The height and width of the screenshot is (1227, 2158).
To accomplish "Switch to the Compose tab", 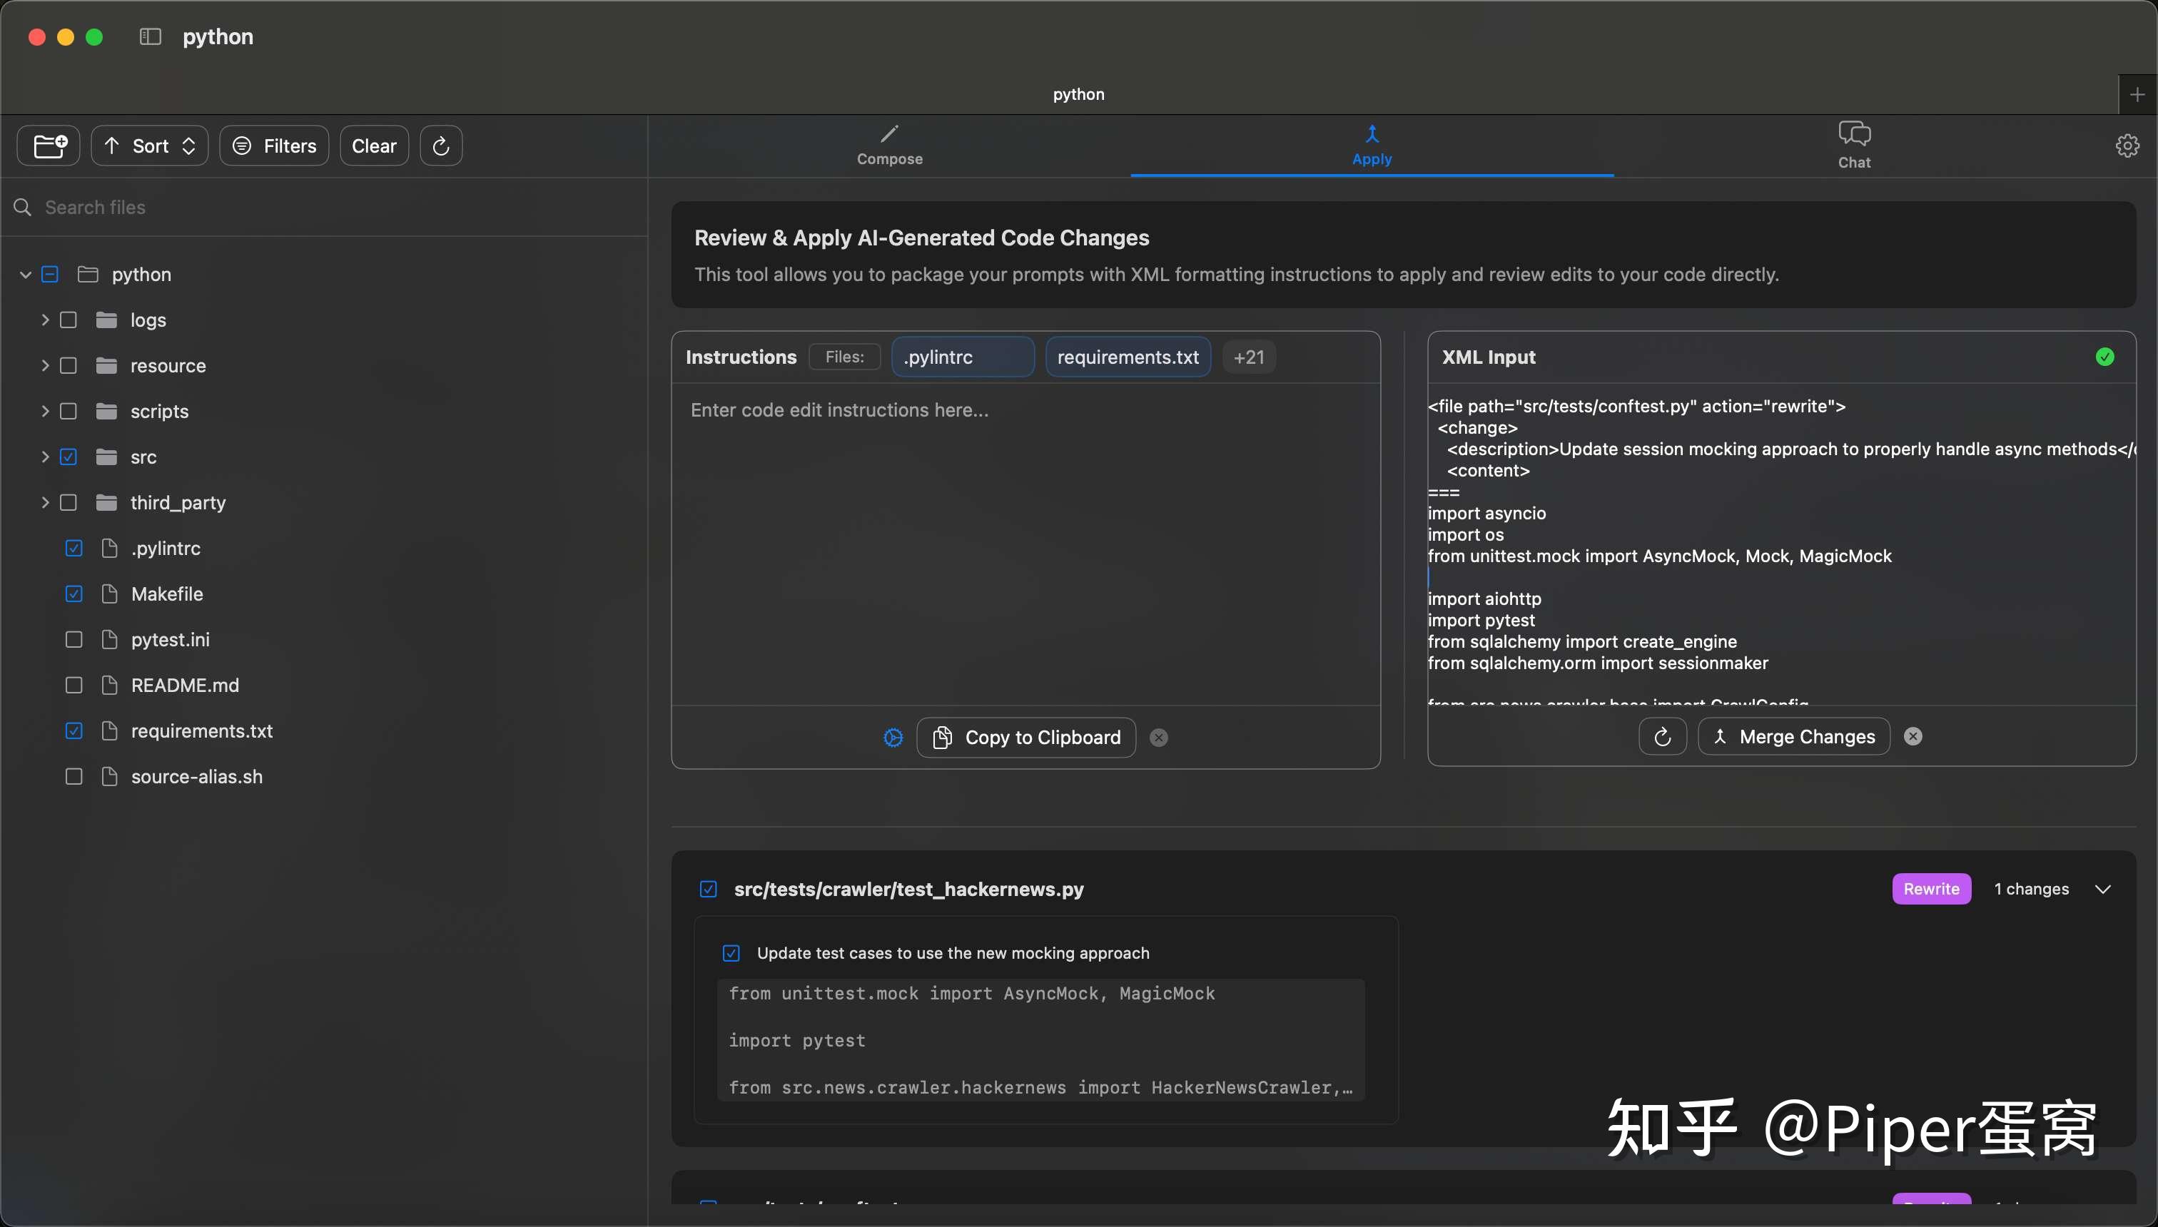I will click(889, 146).
